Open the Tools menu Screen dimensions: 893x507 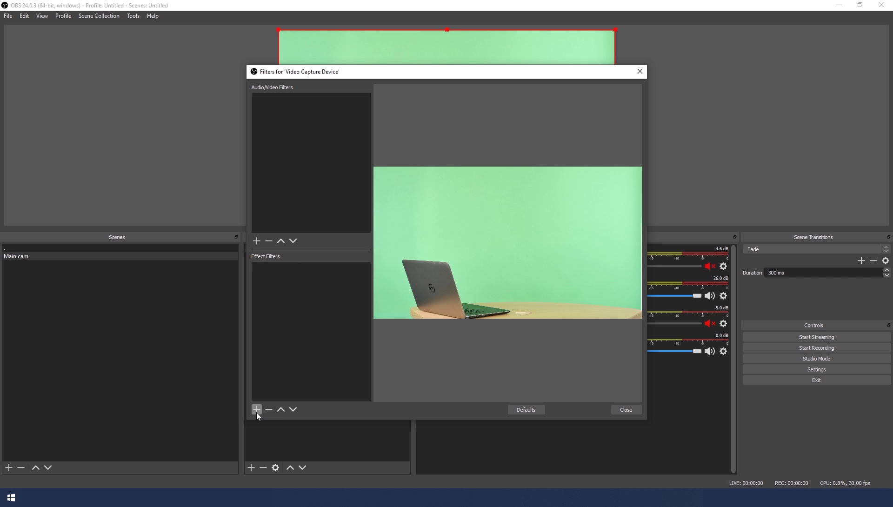tap(133, 16)
